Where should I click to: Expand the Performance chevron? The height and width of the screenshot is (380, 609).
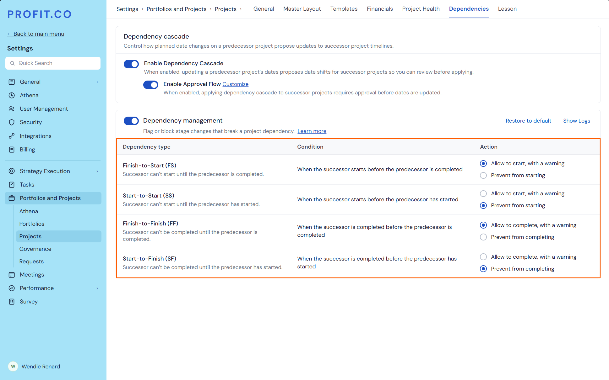[x=97, y=288]
